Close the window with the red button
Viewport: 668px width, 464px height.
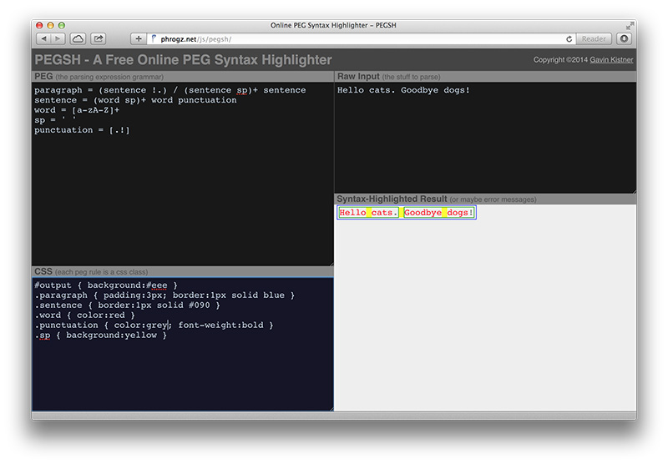pos(39,26)
